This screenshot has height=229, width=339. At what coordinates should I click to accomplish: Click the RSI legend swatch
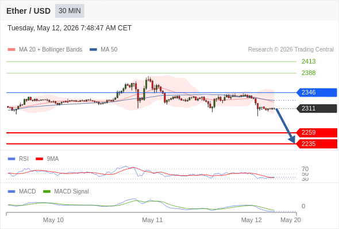(x=11, y=159)
